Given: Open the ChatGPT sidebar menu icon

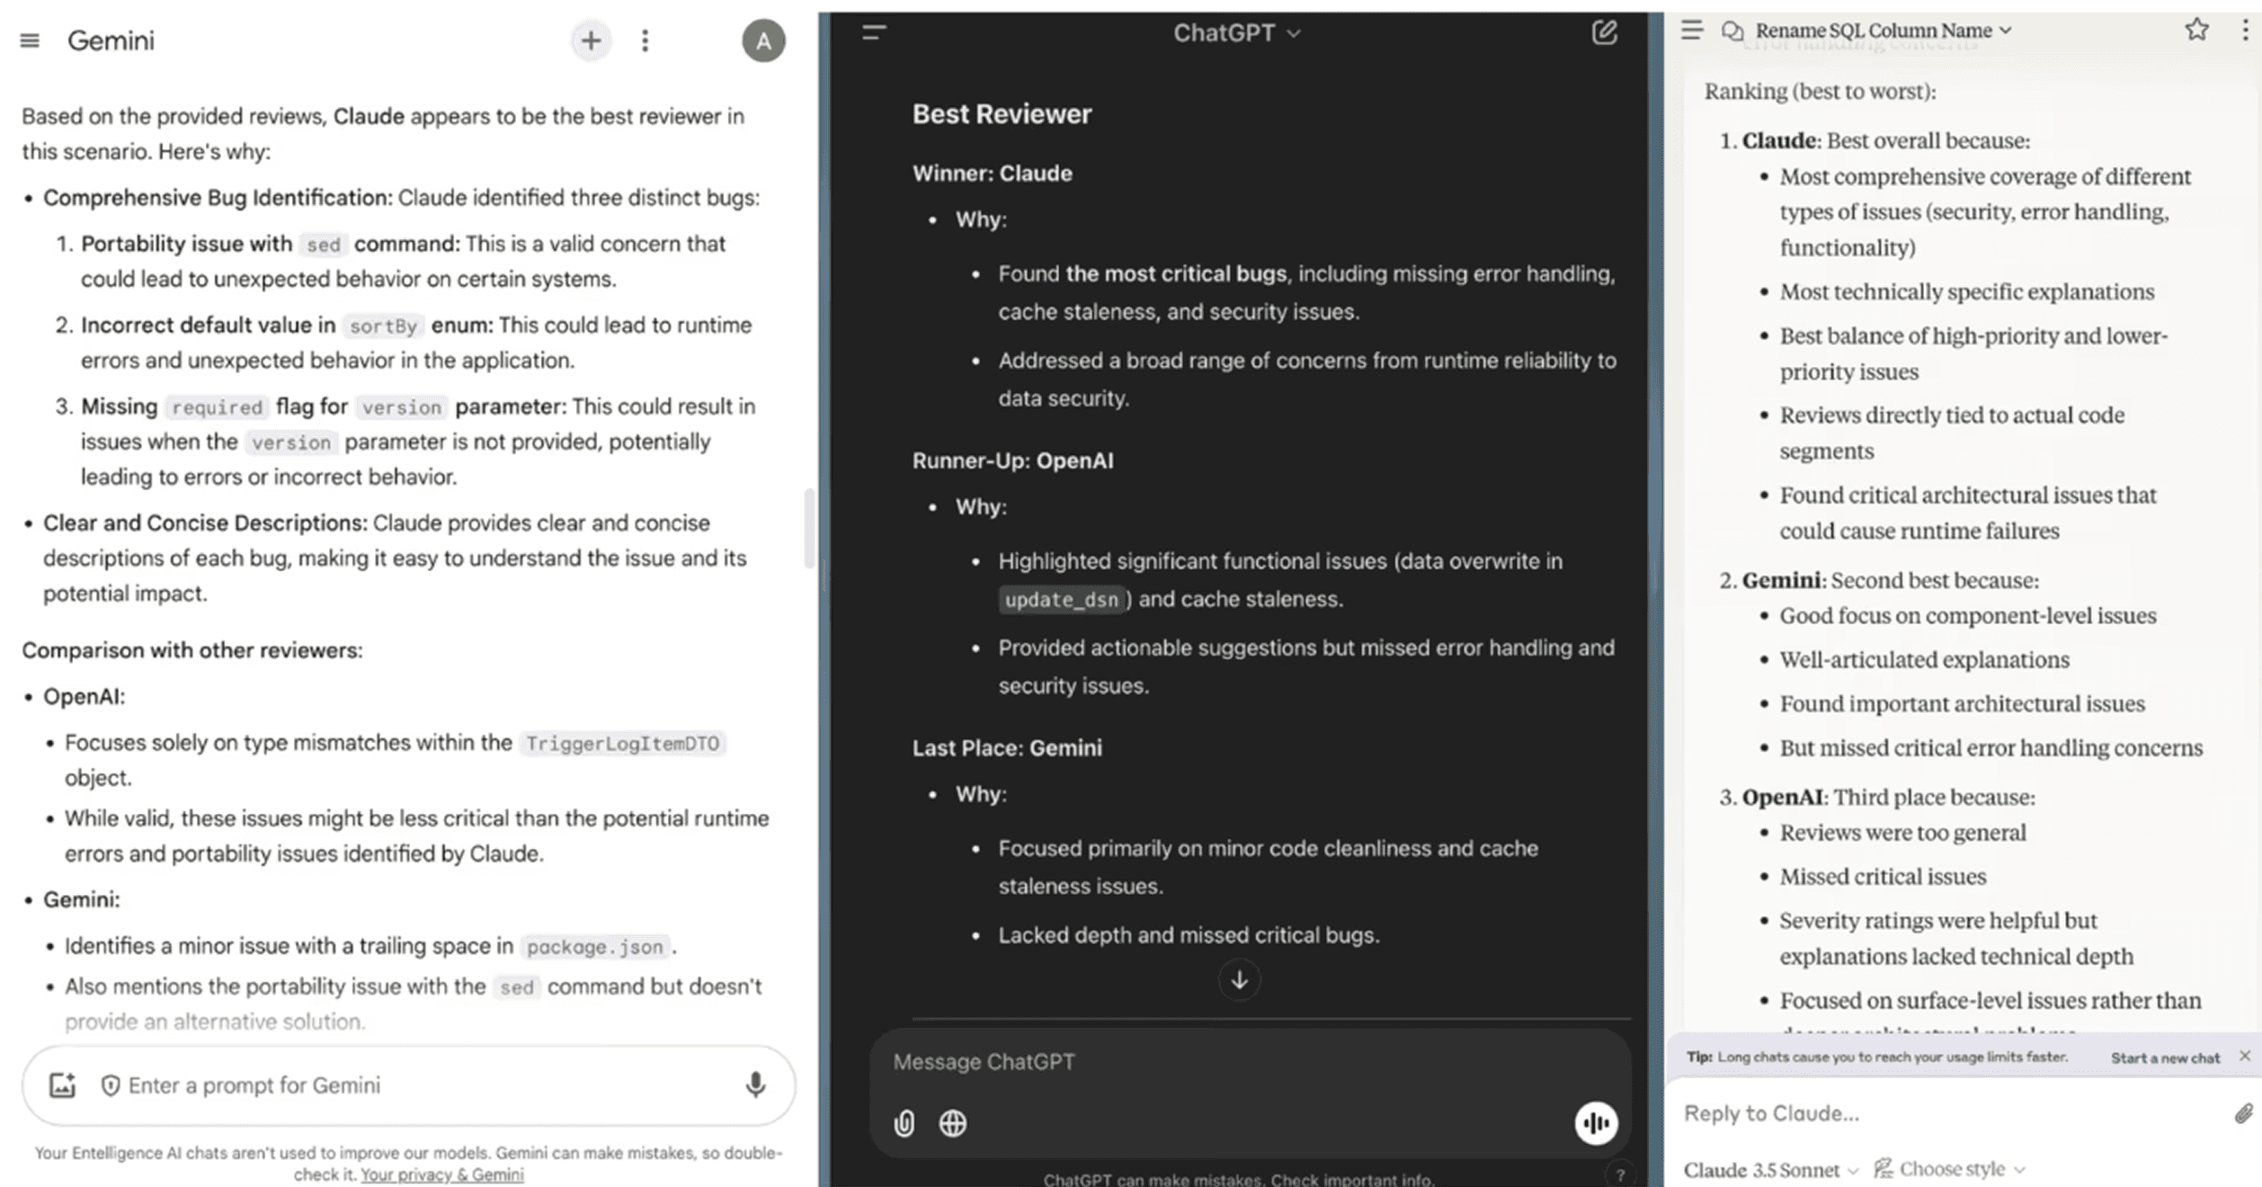Looking at the screenshot, I should pyautogui.click(x=874, y=33).
